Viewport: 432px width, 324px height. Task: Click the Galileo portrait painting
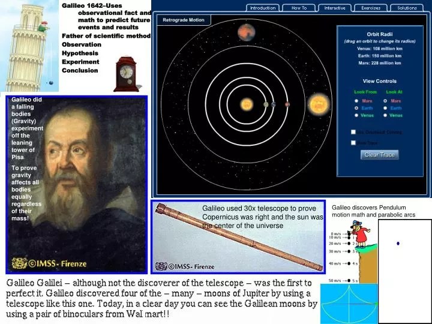(x=77, y=185)
